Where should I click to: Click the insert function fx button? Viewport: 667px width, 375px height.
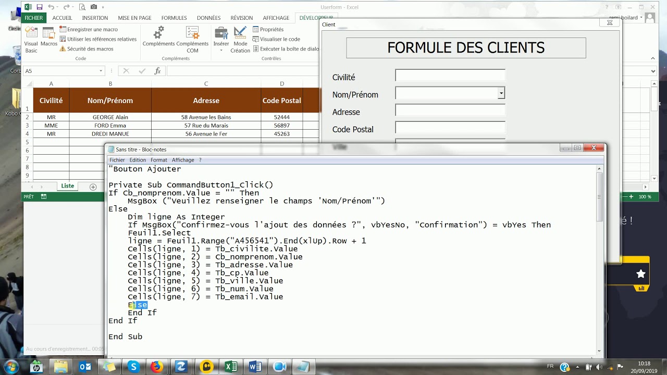click(157, 71)
